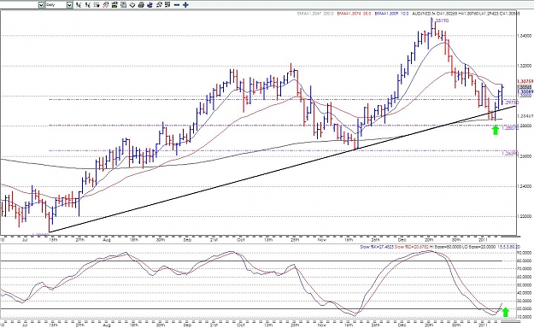The height and width of the screenshot is (328, 534).
Task: Print the chart with the printer icon
Action: (x=141, y=5)
